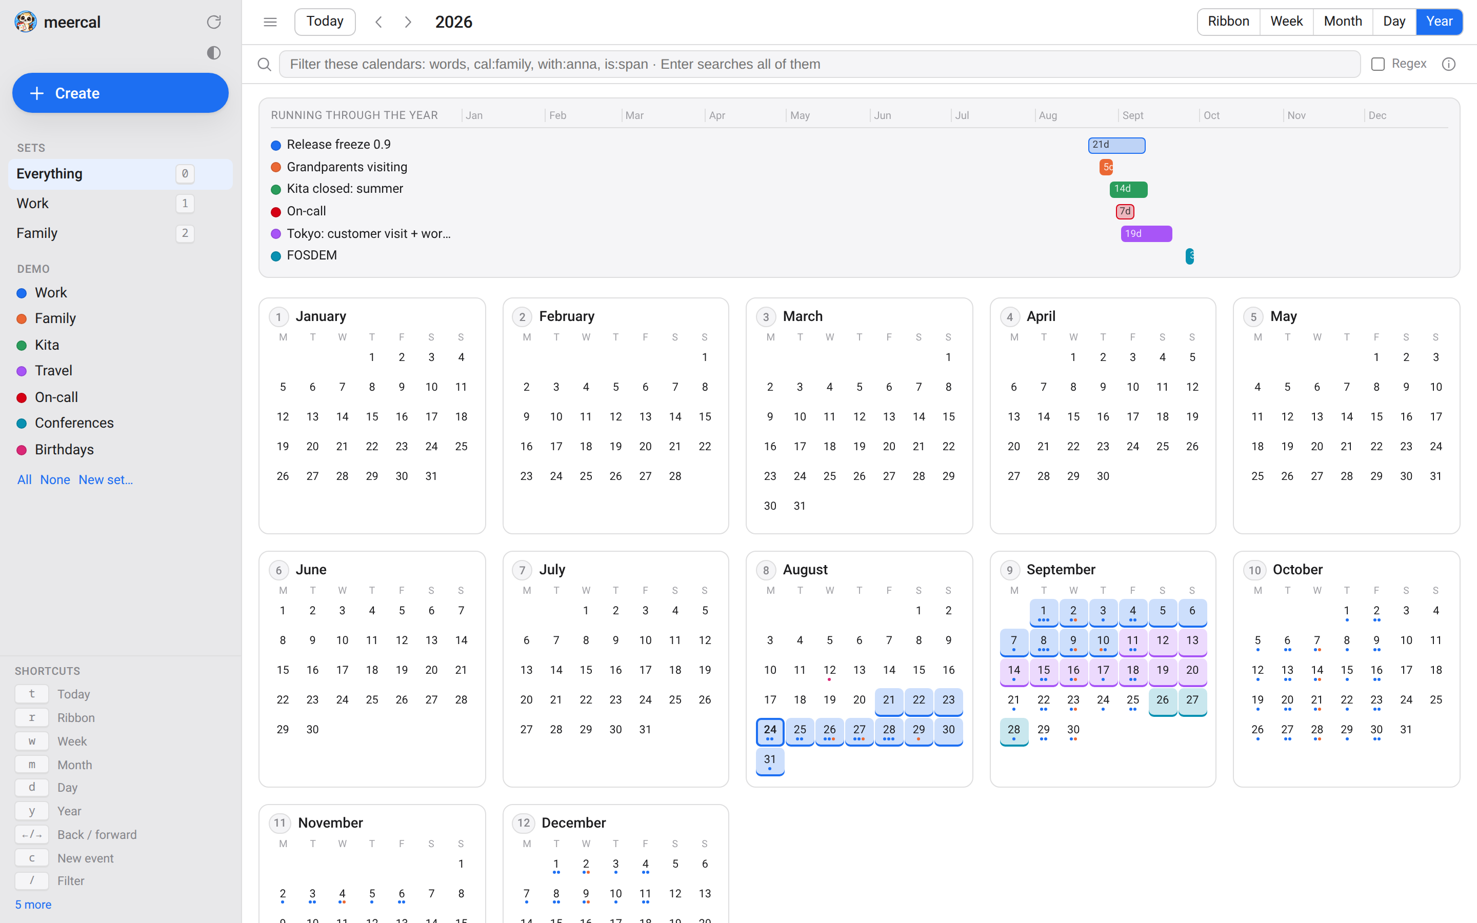This screenshot has width=1477, height=923.
Task: Click the All calendars link
Action: tap(25, 480)
